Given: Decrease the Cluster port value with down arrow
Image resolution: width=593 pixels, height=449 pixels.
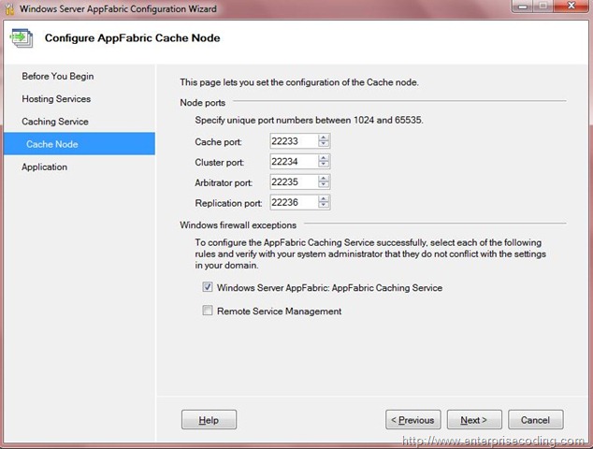Looking at the screenshot, I should (x=324, y=165).
